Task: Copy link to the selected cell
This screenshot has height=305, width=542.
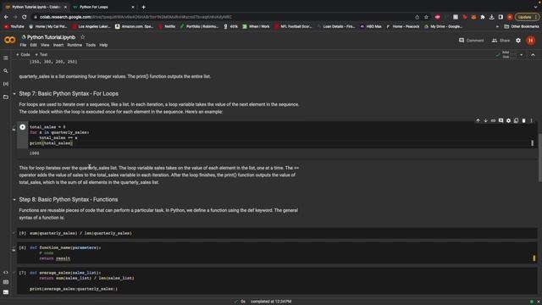Action: coord(493,120)
